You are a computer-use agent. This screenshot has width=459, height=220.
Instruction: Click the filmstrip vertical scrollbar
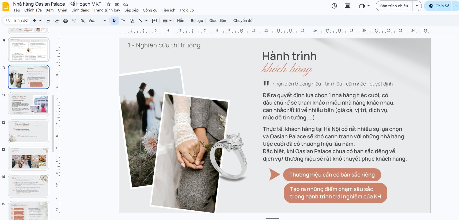coord(53,123)
